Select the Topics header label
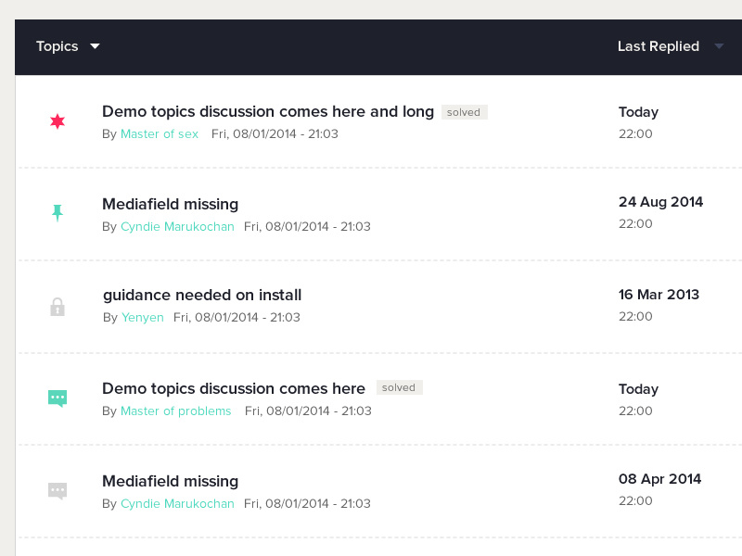Image resolution: width=742 pixels, height=556 pixels. 57,46
